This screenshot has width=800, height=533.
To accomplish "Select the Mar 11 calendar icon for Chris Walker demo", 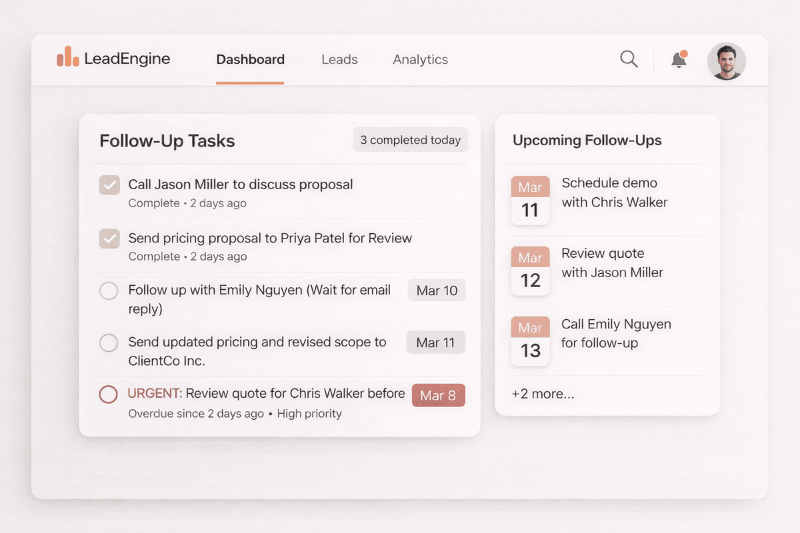I will pyautogui.click(x=530, y=200).
